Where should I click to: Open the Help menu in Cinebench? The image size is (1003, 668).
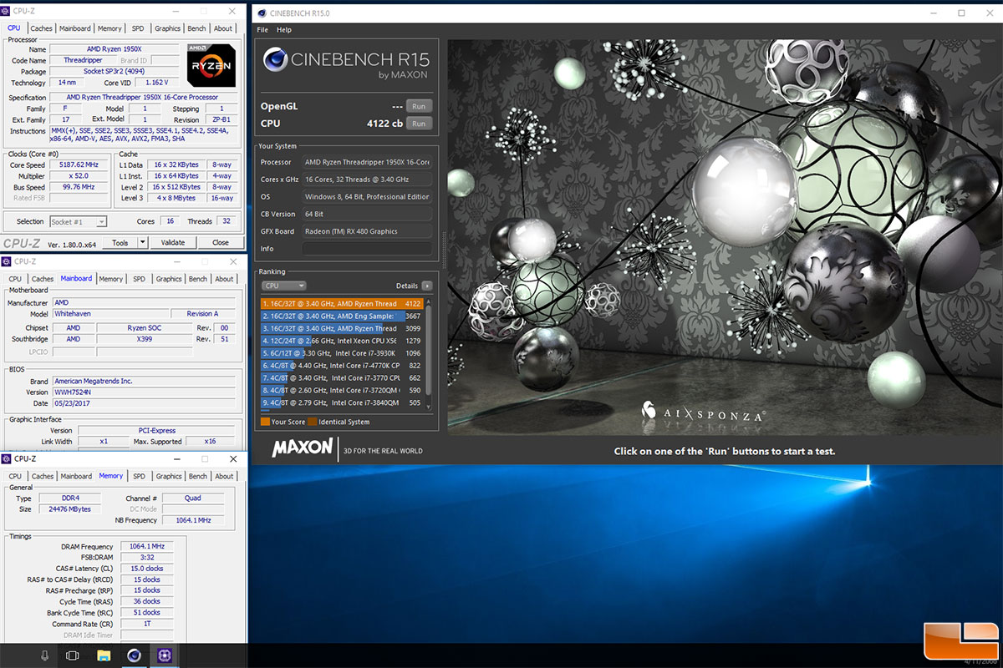pyautogui.click(x=284, y=29)
